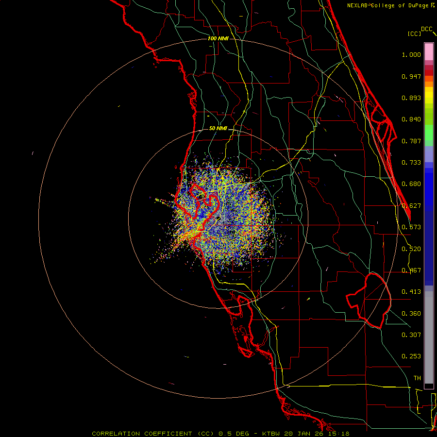Click the 0.680 scale value
The width and height of the screenshot is (437, 437).
411,184
